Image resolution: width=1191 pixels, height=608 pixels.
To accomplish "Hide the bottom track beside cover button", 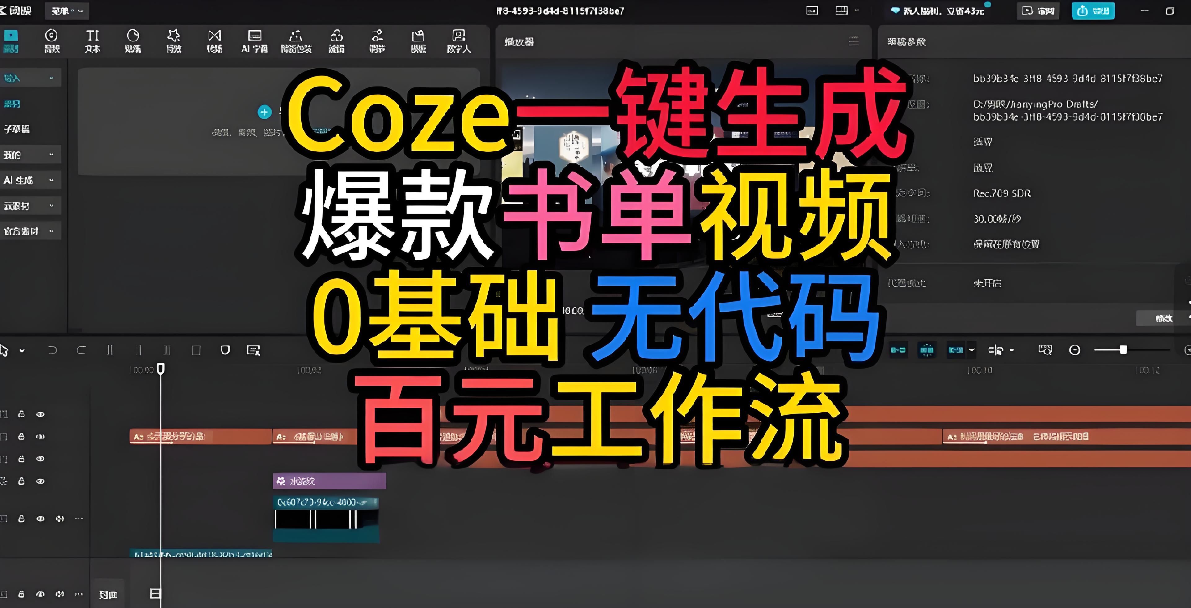I will click(40, 594).
